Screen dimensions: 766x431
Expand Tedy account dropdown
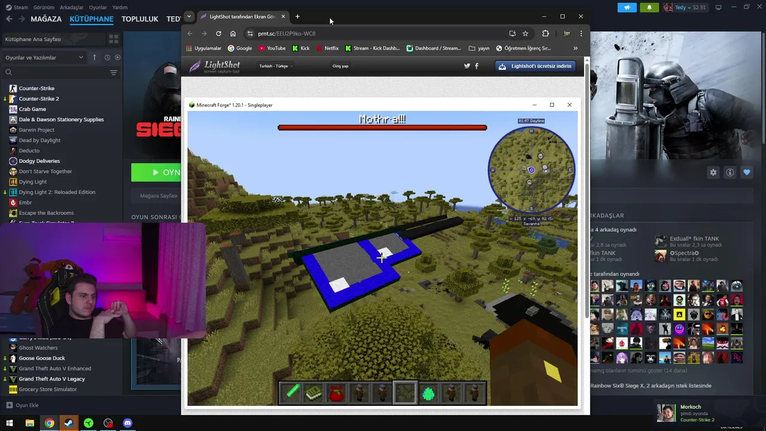686,7
